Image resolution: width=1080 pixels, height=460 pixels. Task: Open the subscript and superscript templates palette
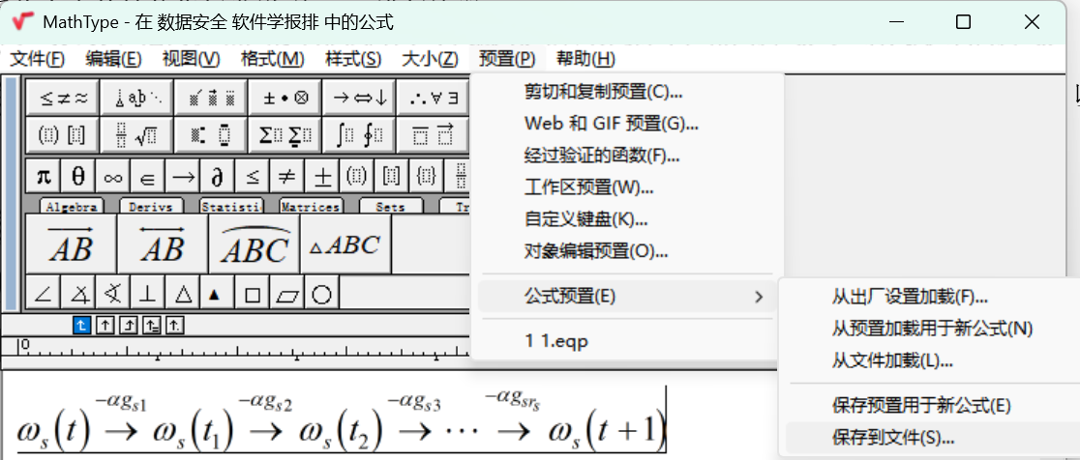tap(212, 134)
